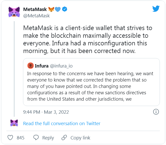Click the small MetaMask avatar near conversation link
This screenshot has width=166, height=145.
14,123
